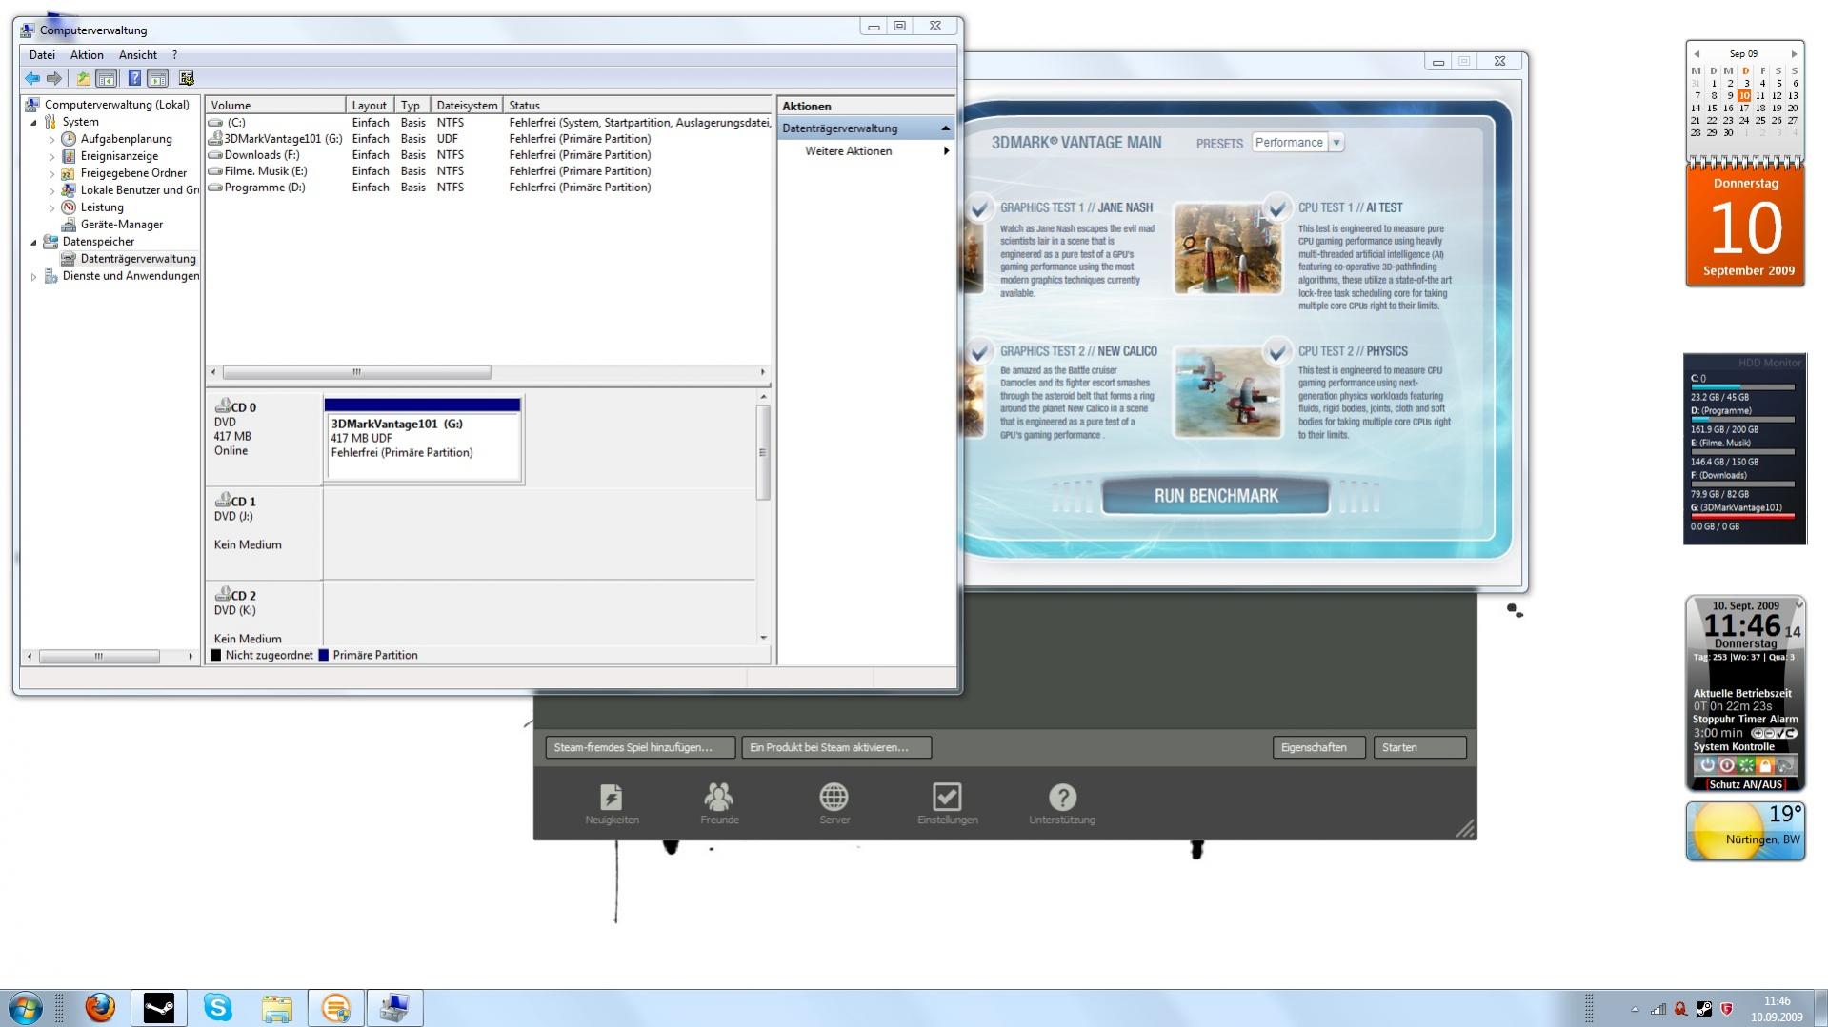Viewport: 1828px width, 1027px height.
Task: Go back with the blue back arrow in Computerverwaltung
Action: point(32,78)
